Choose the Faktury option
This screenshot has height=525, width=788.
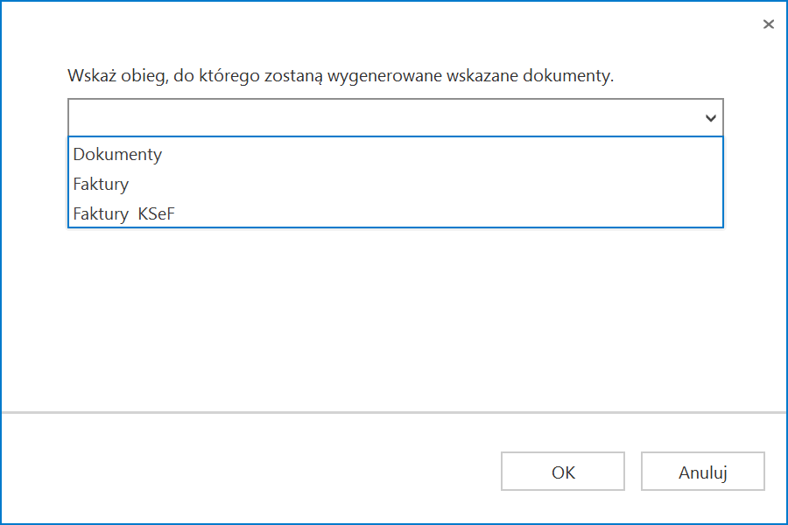pyautogui.click(x=102, y=184)
